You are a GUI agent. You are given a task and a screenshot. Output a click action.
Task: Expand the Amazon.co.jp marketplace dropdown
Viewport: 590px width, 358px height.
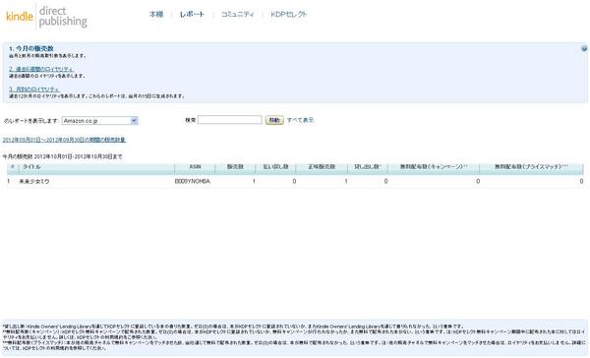99,120
